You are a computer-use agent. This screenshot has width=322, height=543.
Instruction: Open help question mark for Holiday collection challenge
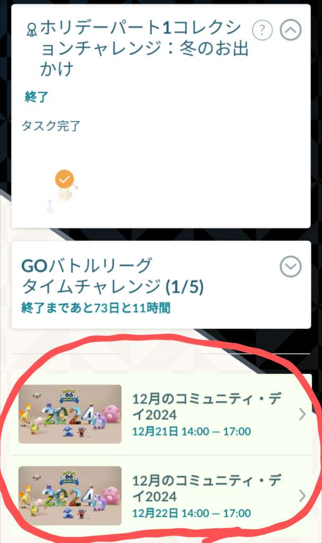pyautogui.click(x=262, y=30)
